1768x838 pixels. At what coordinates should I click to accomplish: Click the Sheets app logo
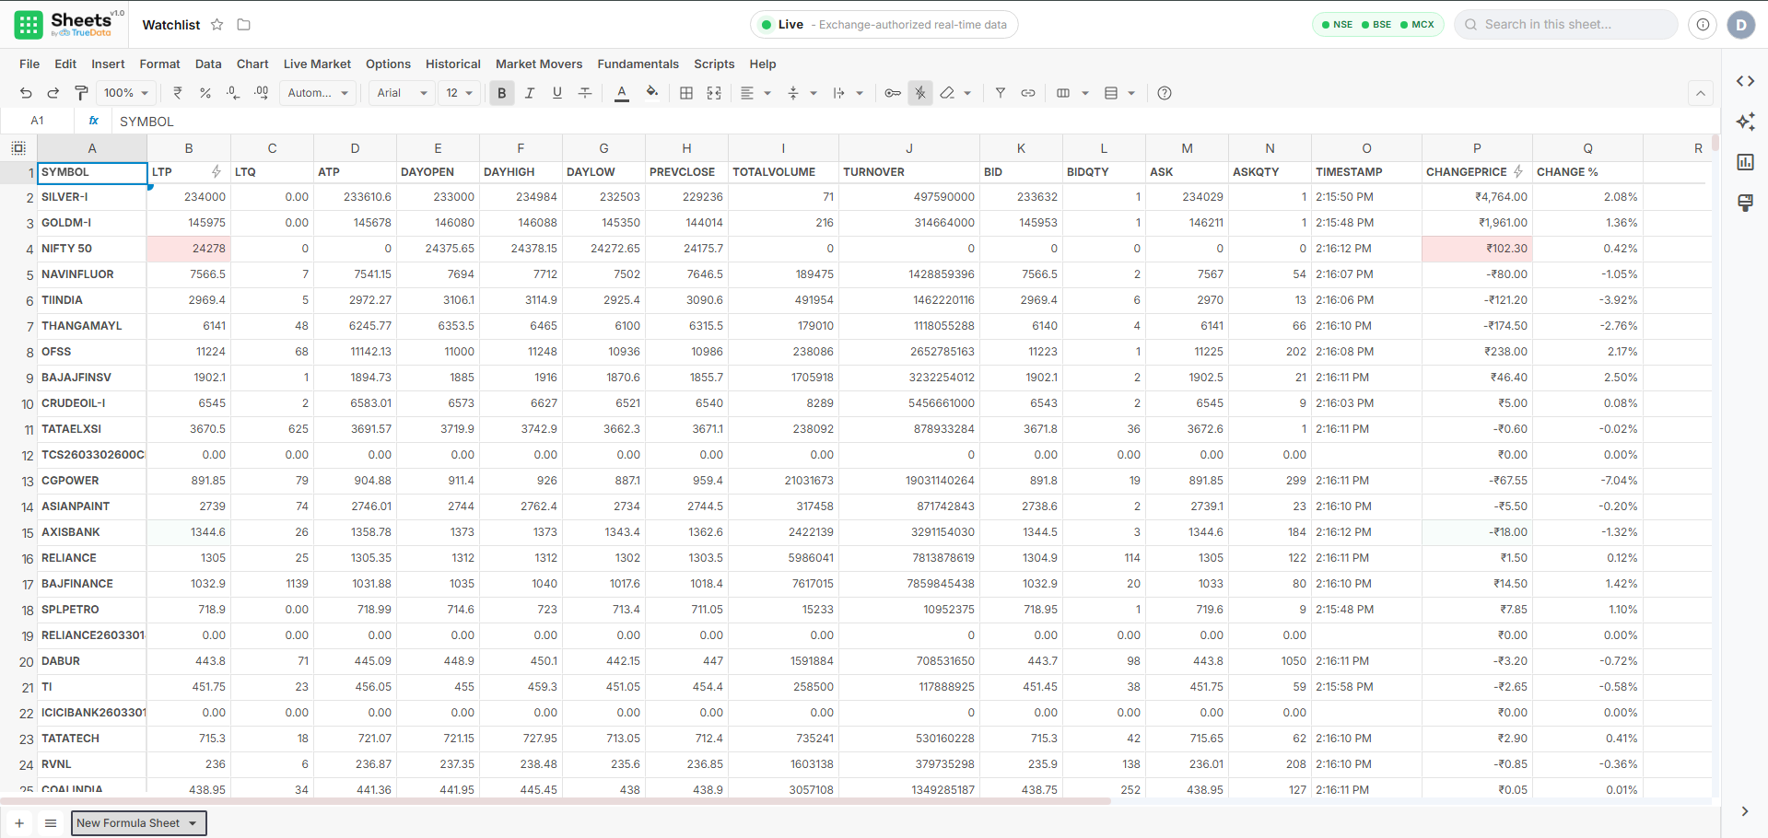click(x=29, y=25)
